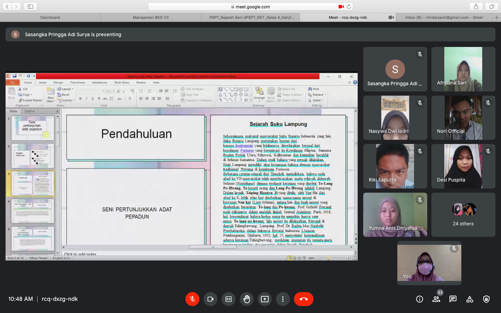This screenshot has height=313, width=501.
Task: Open Safari tab overview
Action: (492, 7)
